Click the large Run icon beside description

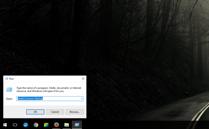pyautogui.click(x=9, y=89)
